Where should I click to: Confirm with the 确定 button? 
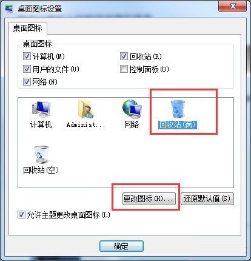121,246
